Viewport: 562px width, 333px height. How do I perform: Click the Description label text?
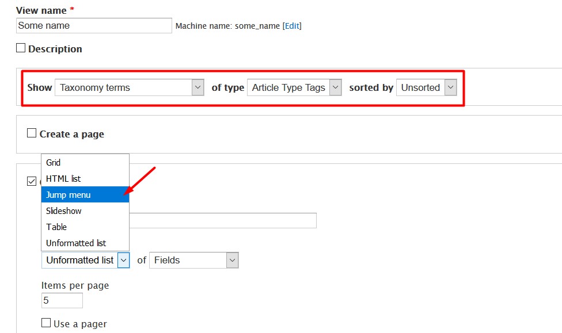pyautogui.click(x=55, y=49)
